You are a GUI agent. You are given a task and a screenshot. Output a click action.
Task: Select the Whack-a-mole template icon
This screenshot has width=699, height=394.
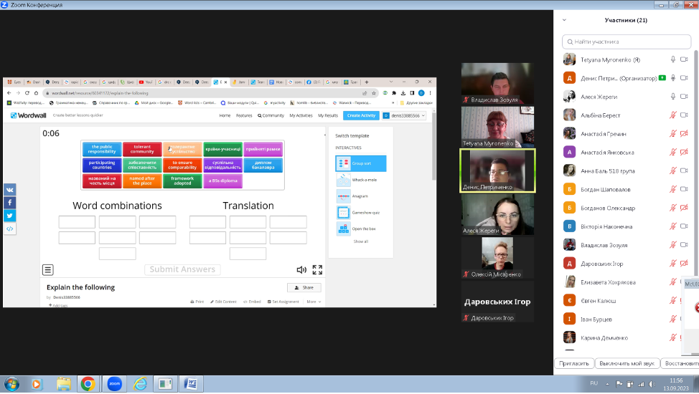point(343,180)
